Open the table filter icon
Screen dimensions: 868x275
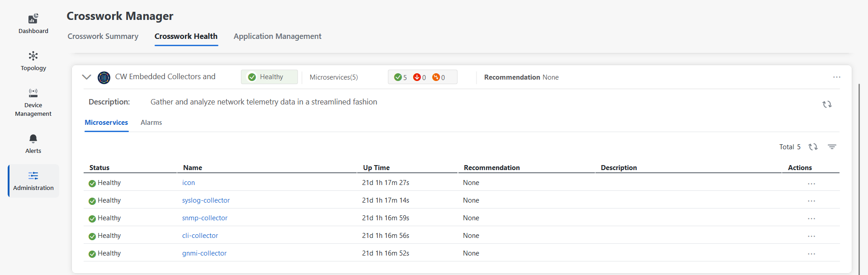coord(832,147)
